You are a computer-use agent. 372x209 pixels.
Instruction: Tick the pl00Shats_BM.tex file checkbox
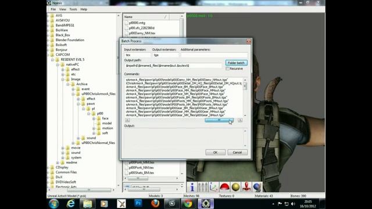(x=126, y=173)
